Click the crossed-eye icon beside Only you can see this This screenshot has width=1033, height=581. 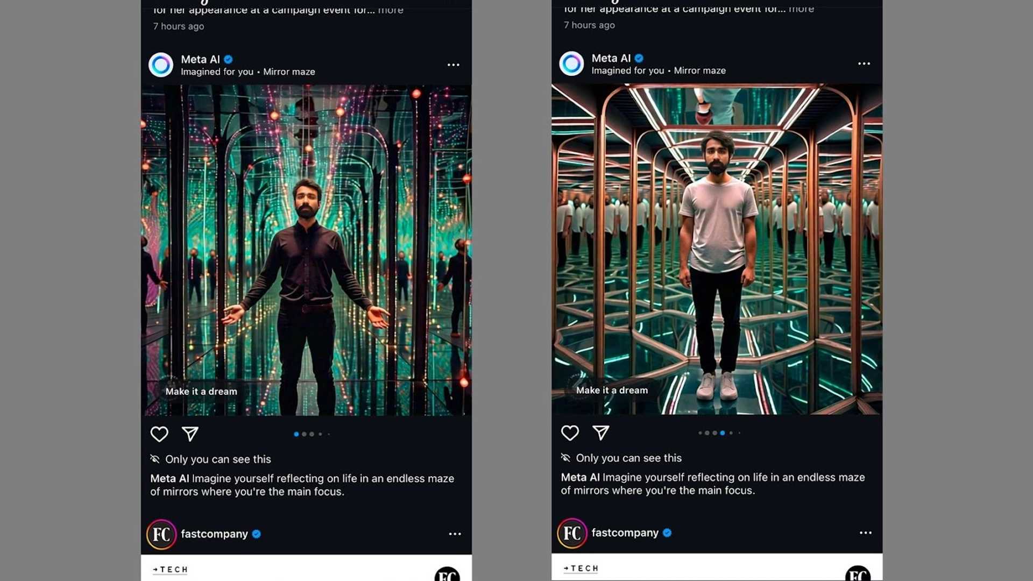pos(154,458)
